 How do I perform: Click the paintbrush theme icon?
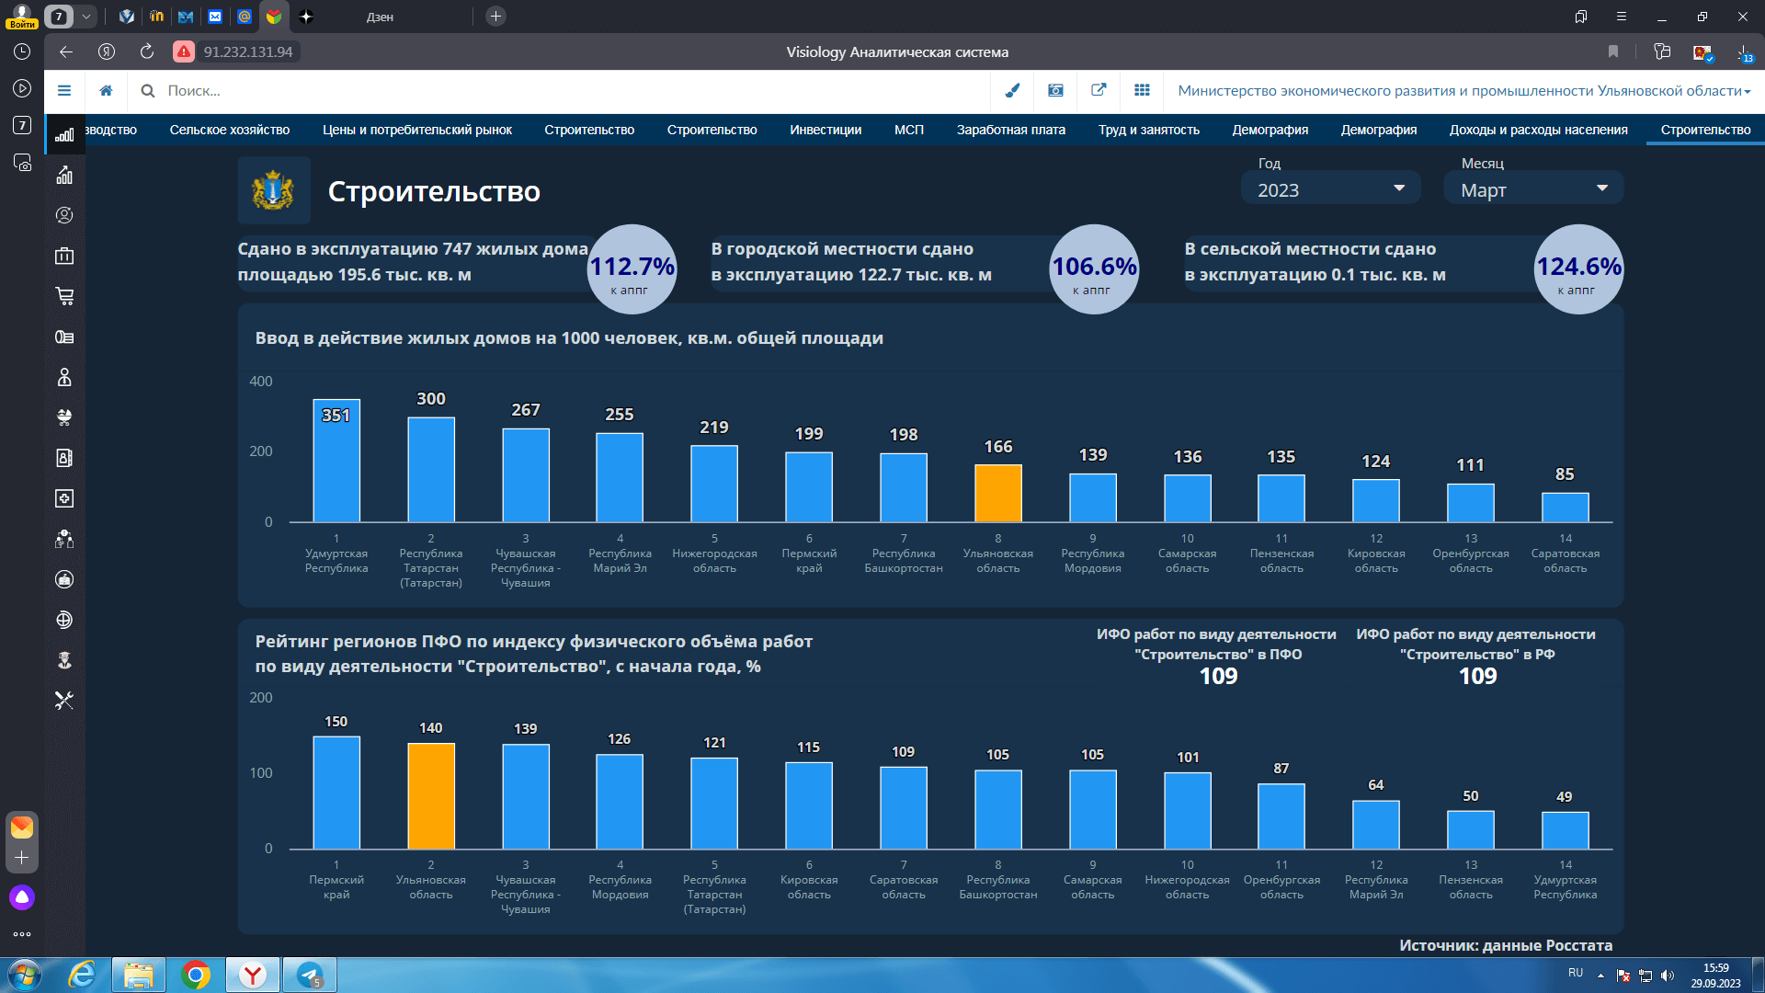(x=1012, y=90)
